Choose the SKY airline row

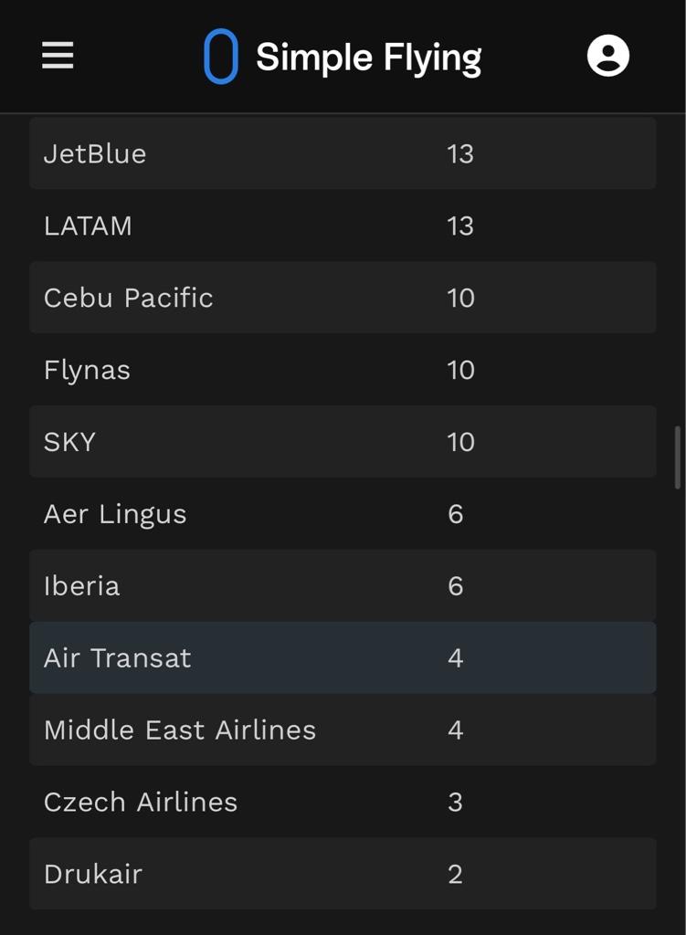(x=343, y=442)
